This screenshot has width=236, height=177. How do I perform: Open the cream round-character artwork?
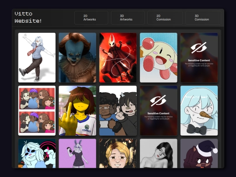(x=159, y=58)
